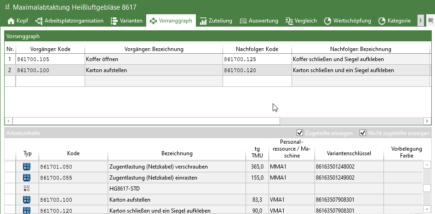The height and width of the screenshot is (214, 435).
Task: Click the Nr. column header
Action: 10,49
